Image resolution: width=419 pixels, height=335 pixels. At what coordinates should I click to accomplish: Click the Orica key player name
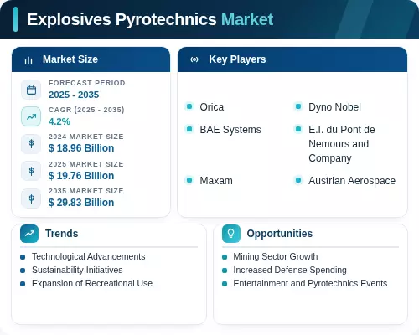pyautogui.click(x=212, y=107)
